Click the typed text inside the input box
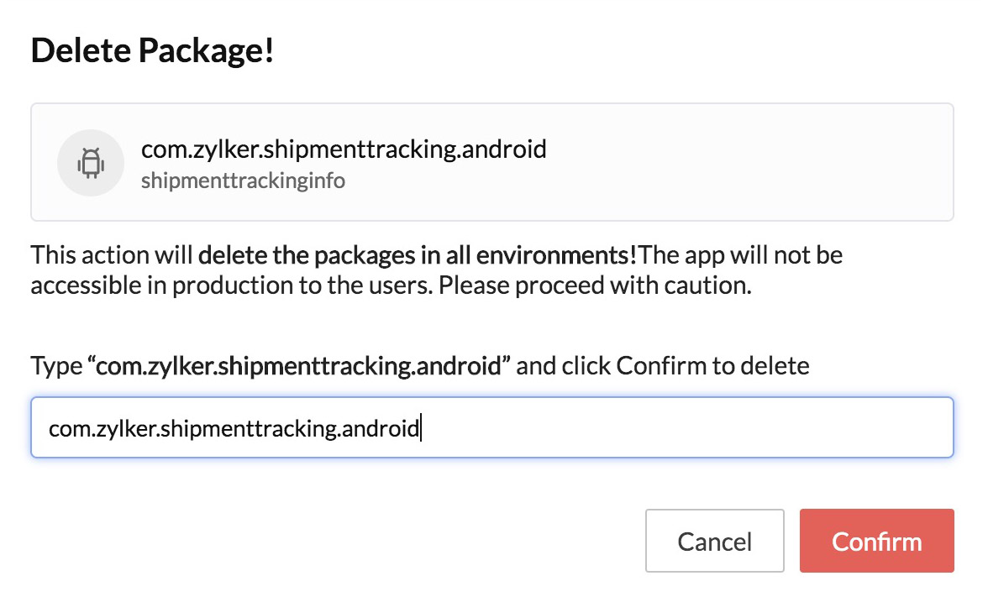Screen dimensions: 988x602 (234, 427)
